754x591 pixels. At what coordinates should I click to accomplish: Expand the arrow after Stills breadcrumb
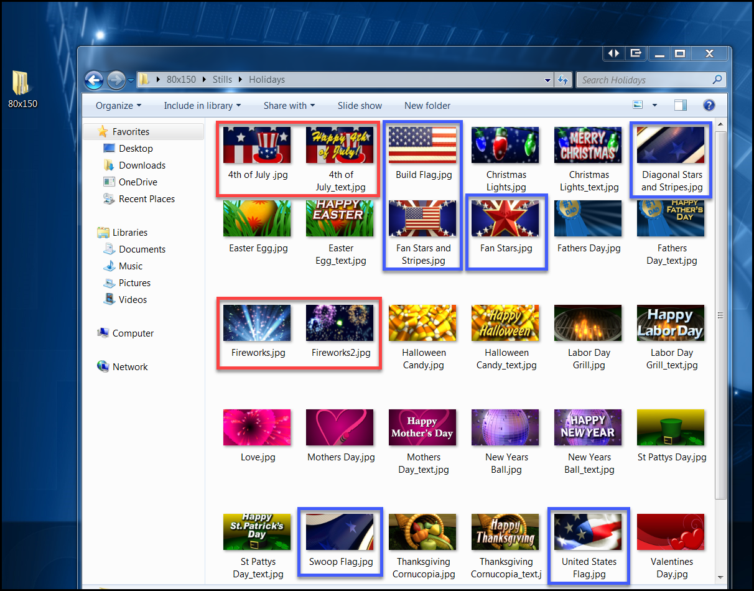tap(240, 80)
